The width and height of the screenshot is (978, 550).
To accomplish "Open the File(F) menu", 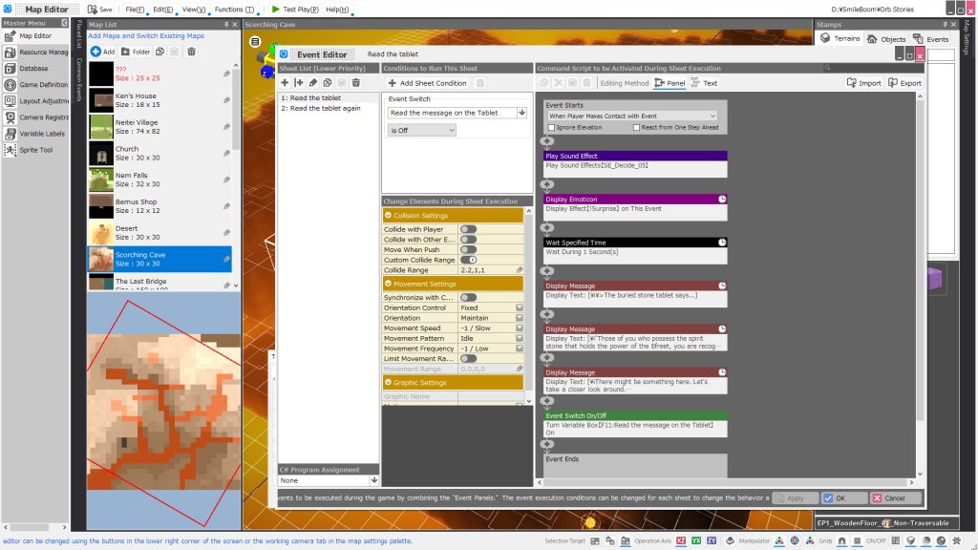I will (135, 10).
